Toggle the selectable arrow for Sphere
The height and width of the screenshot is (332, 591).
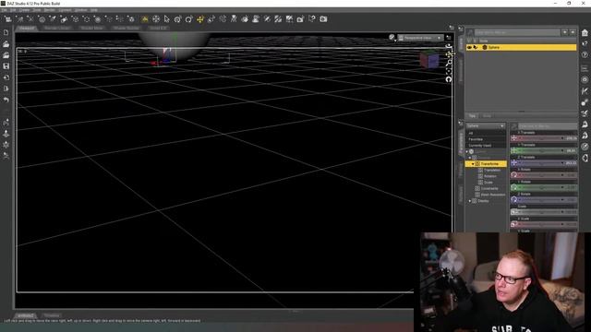coord(476,47)
